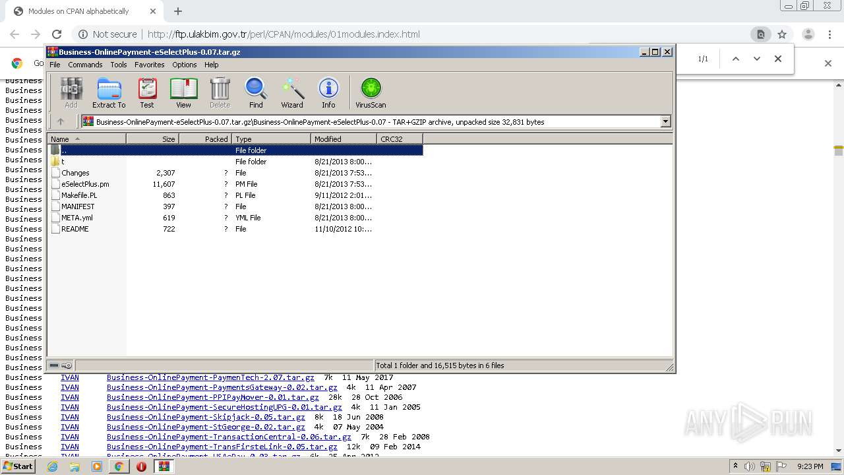Click the WinRAR status bar drive icon
Viewport: 844px width, 475px height.
(55, 365)
